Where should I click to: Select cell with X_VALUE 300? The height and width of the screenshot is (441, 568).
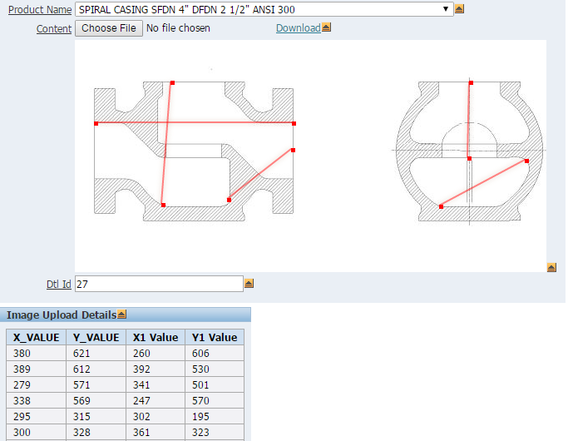pos(37,433)
